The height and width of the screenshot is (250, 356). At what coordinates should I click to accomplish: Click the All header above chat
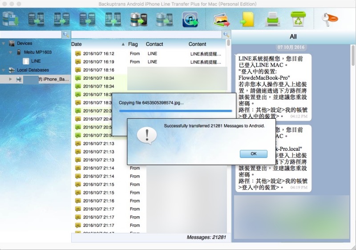293,36
